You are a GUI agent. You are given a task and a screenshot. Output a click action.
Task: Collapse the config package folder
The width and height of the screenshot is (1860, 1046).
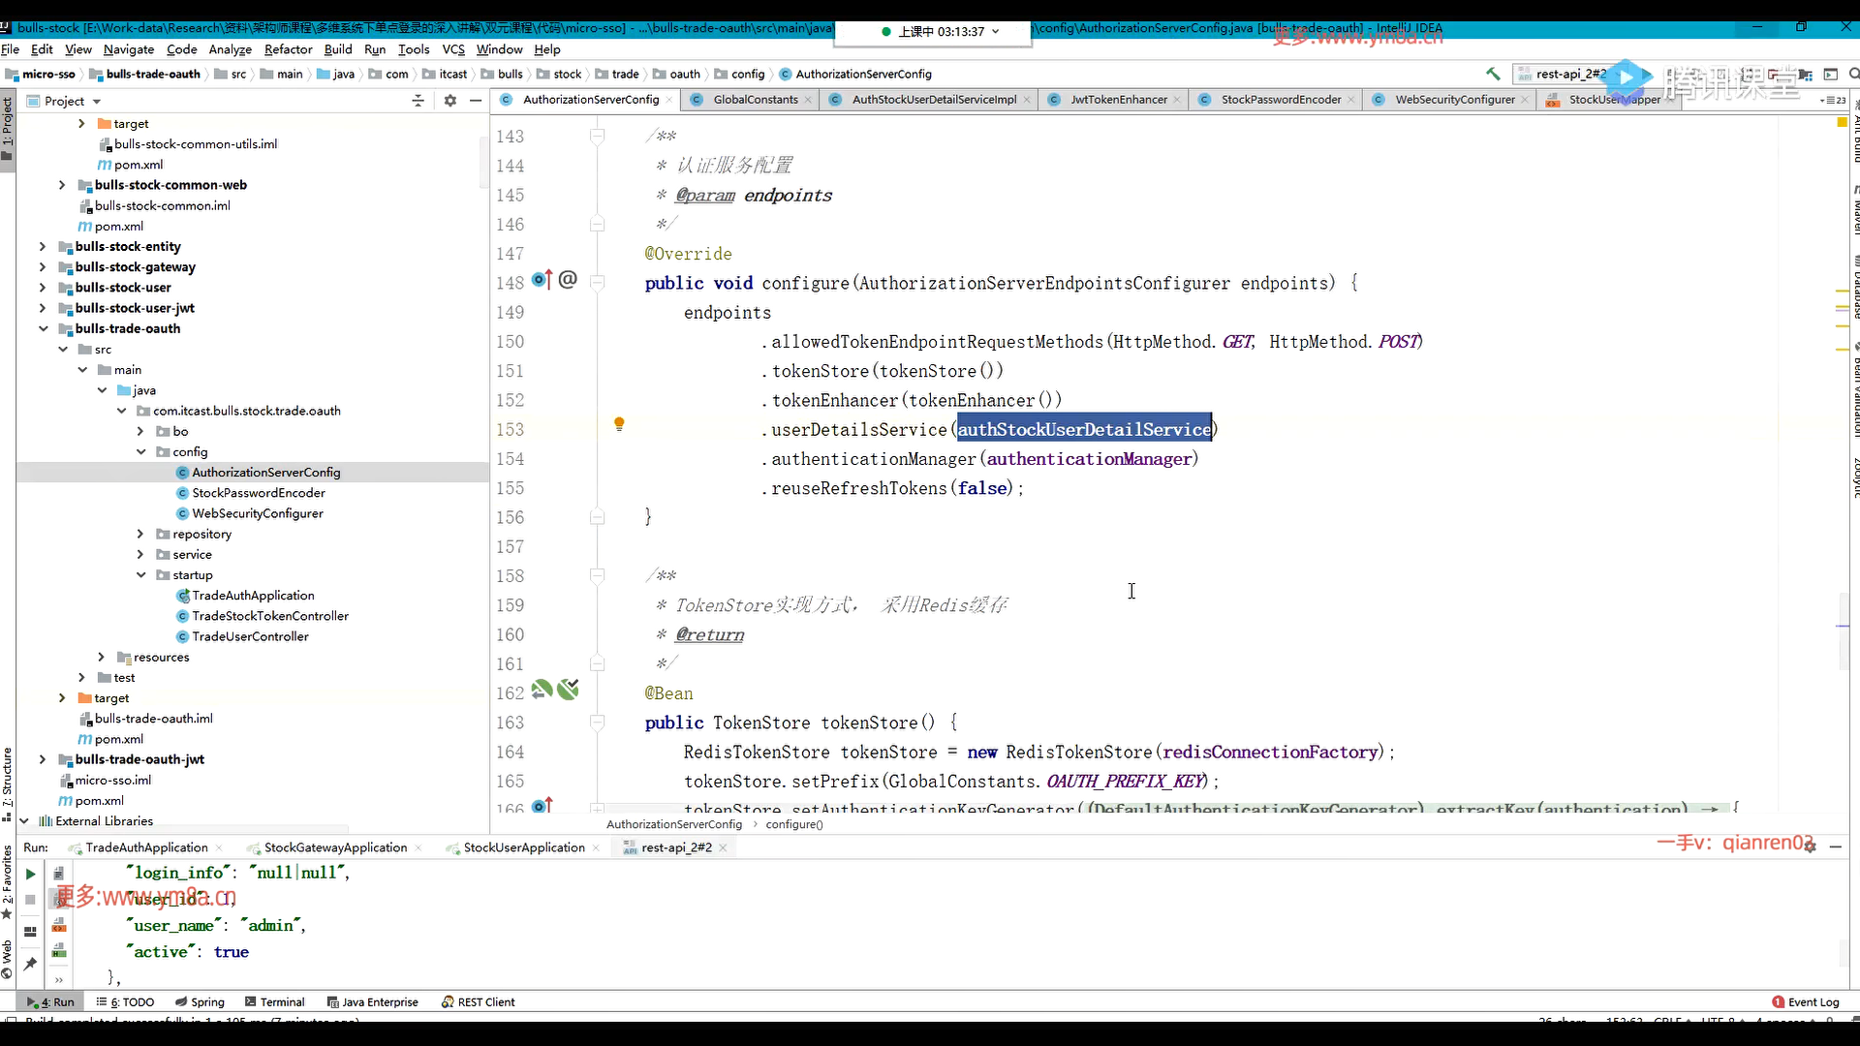coord(140,452)
